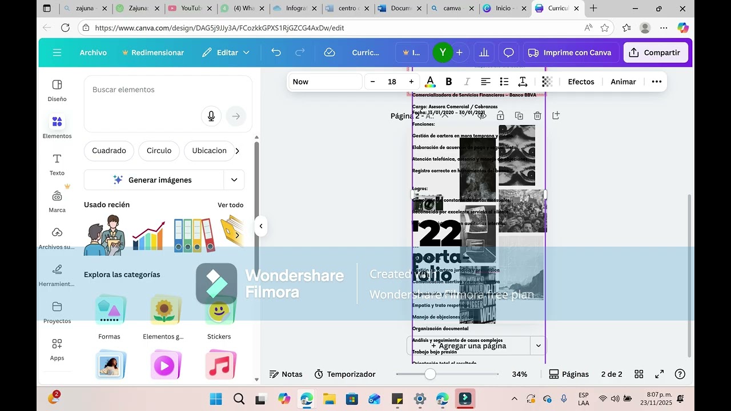The height and width of the screenshot is (411, 731).
Task: Open more options in text toolbar
Action: [x=657, y=82]
